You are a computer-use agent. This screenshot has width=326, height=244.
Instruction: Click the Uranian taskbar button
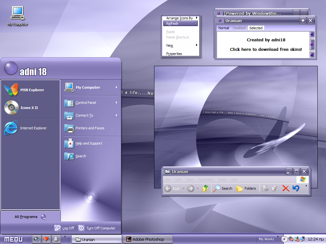coord(96,239)
